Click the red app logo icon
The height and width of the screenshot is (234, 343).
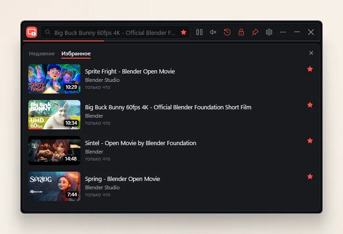pyautogui.click(x=32, y=32)
